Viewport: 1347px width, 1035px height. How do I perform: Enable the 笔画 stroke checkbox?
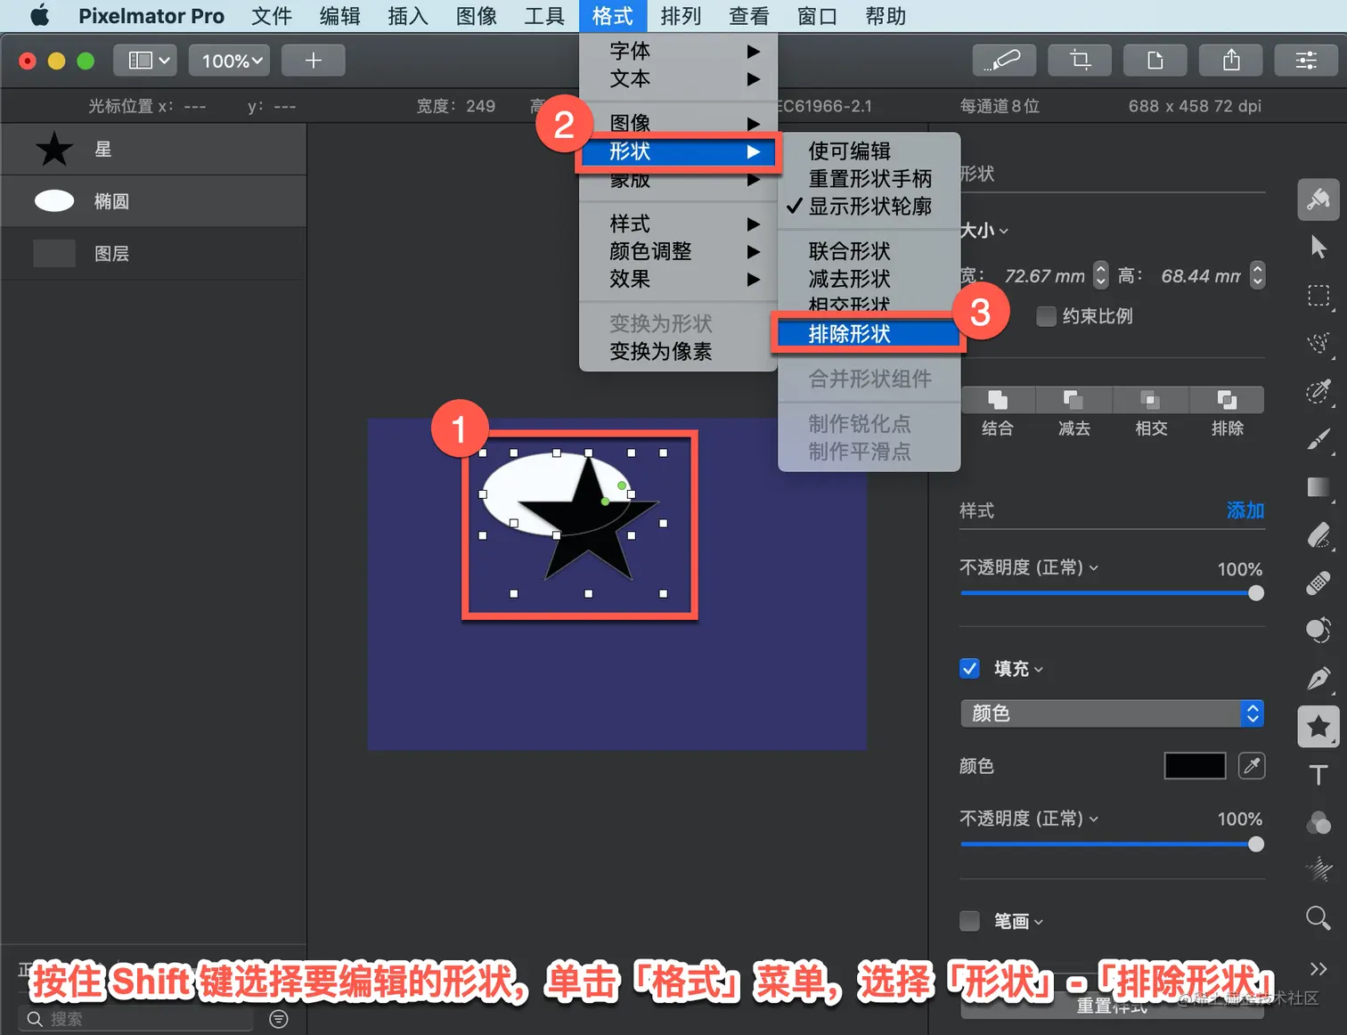(x=970, y=921)
